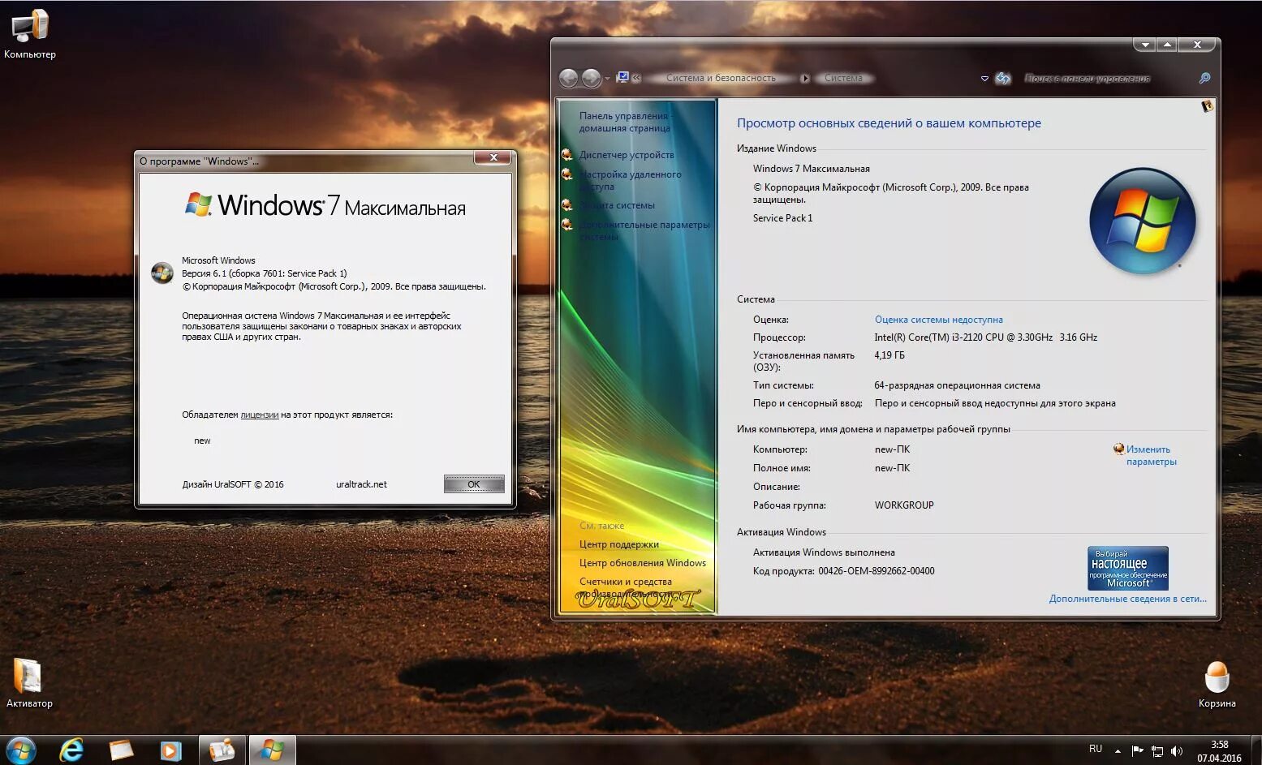Launch Windows Media Player from the taskbar

tap(170, 750)
